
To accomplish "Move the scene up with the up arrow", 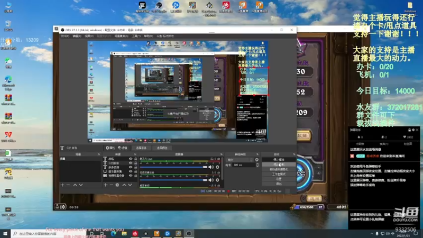I will coord(75,185).
